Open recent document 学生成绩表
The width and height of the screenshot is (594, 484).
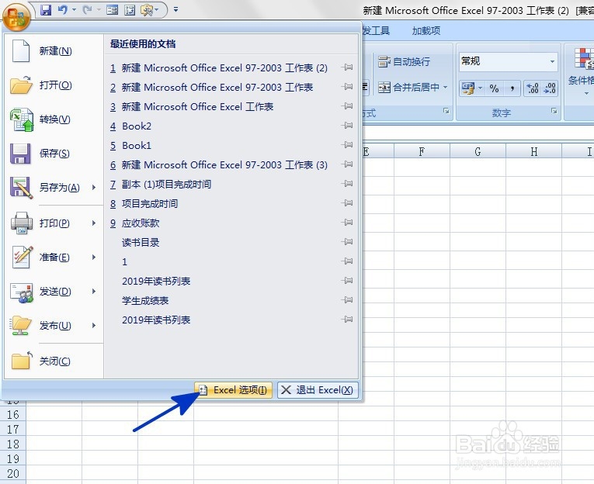(x=145, y=300)
